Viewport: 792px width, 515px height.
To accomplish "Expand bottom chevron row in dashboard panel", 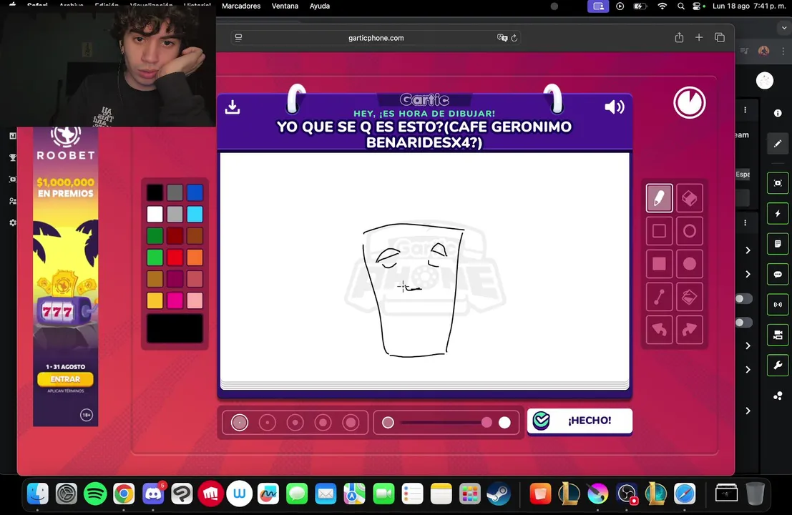I will tap(748, 411).
